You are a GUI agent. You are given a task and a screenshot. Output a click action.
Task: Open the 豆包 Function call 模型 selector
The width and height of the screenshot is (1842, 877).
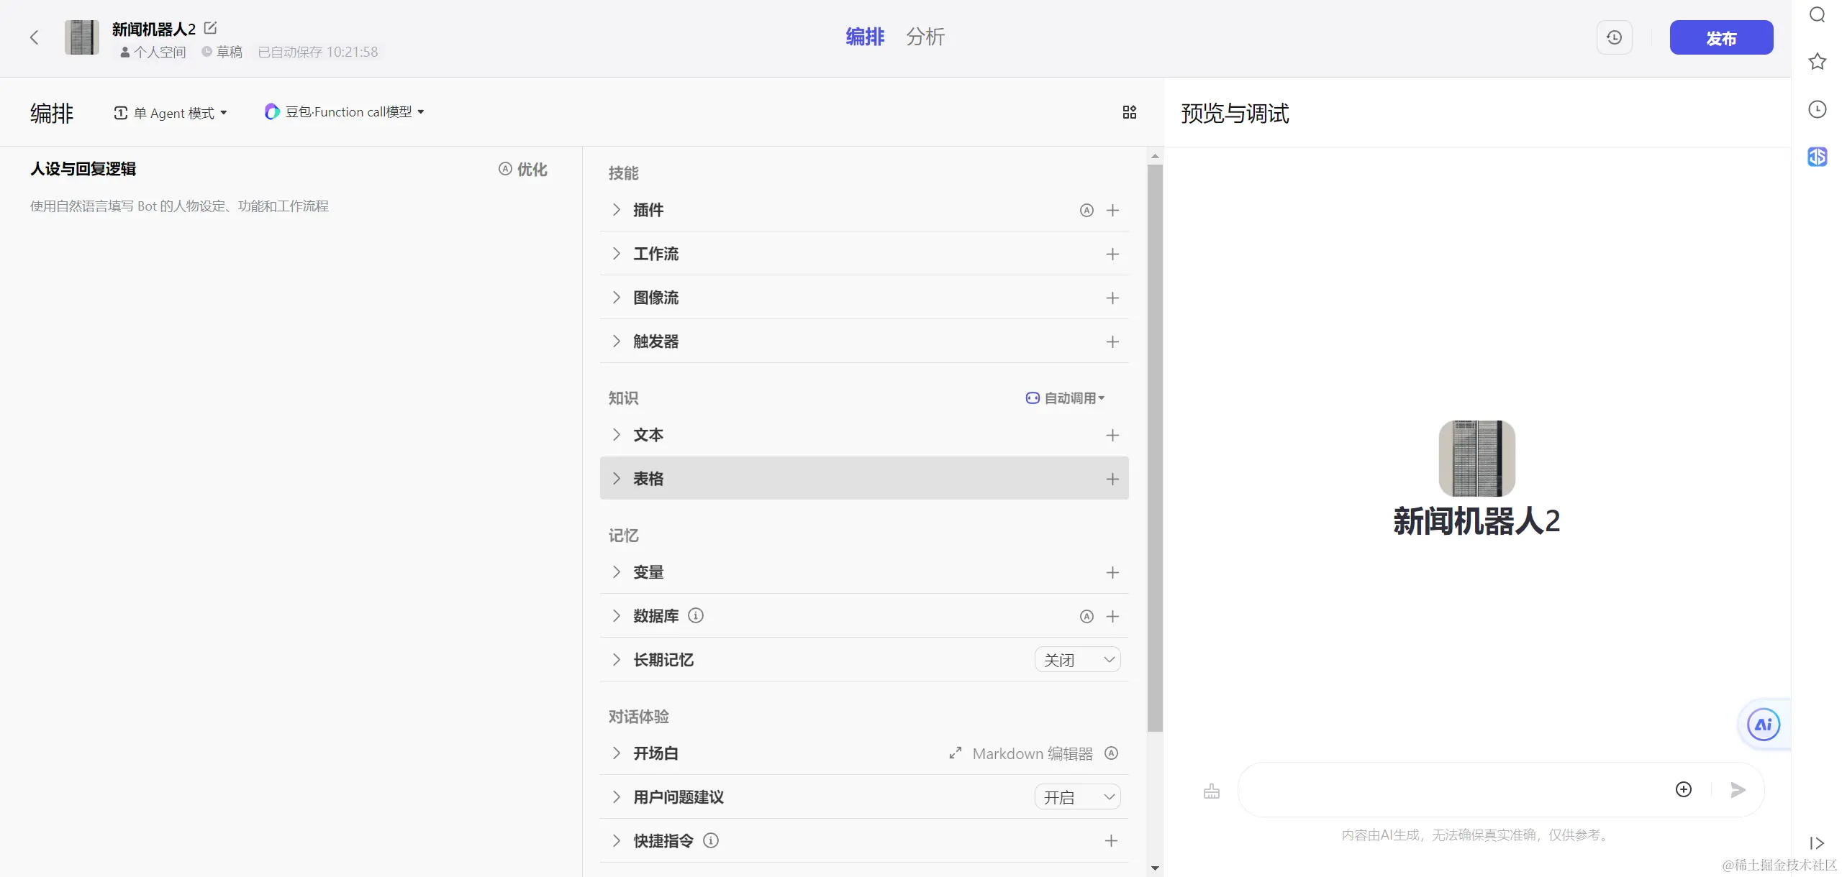[x=345, y=111]
